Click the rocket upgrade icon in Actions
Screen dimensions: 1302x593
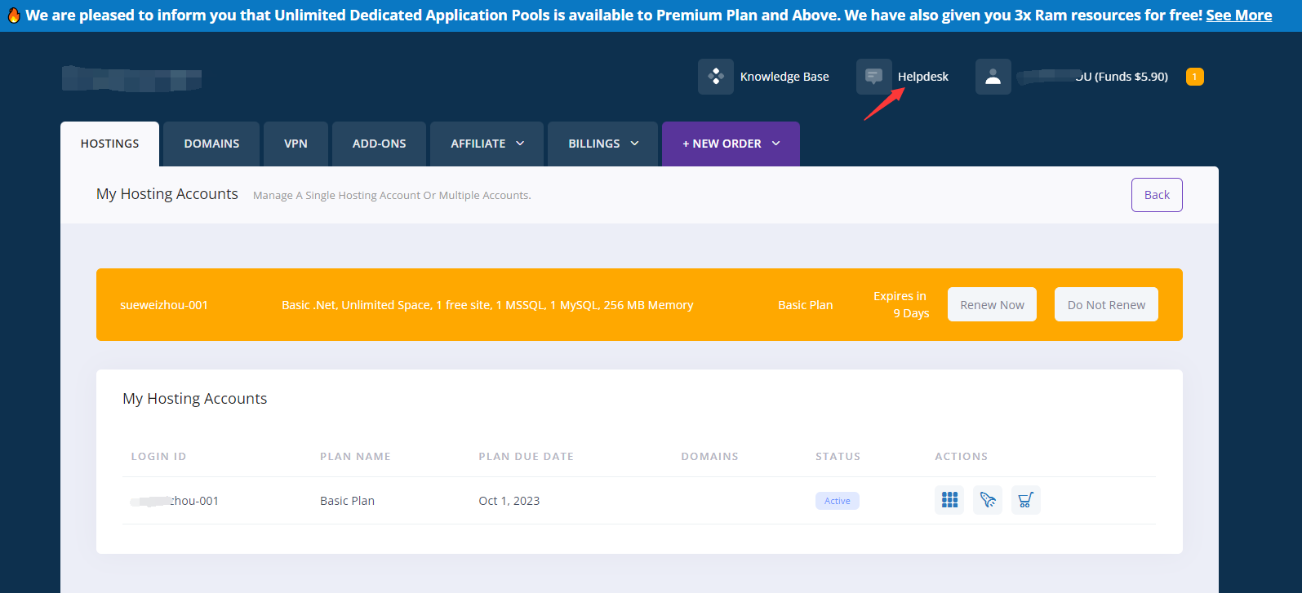pos(988,500)
